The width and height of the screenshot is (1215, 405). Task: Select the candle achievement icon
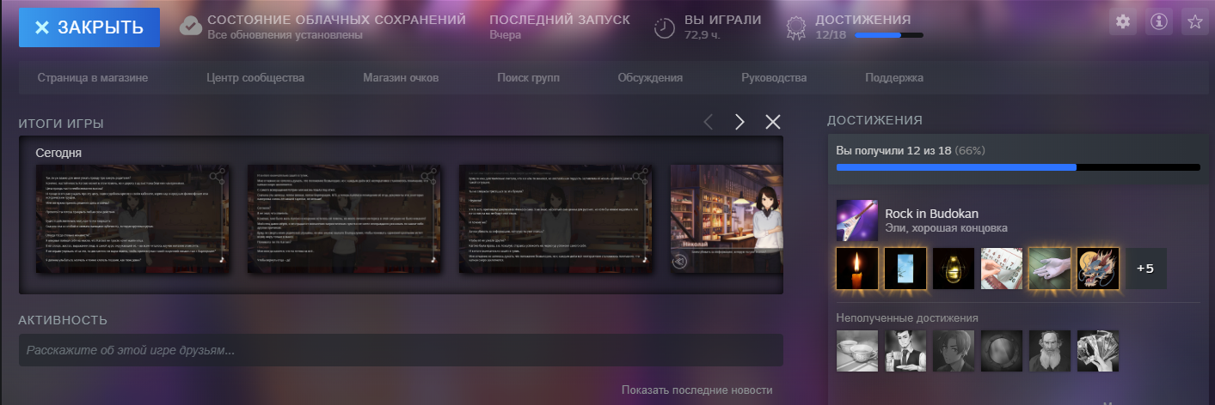(x=857, y=269)
